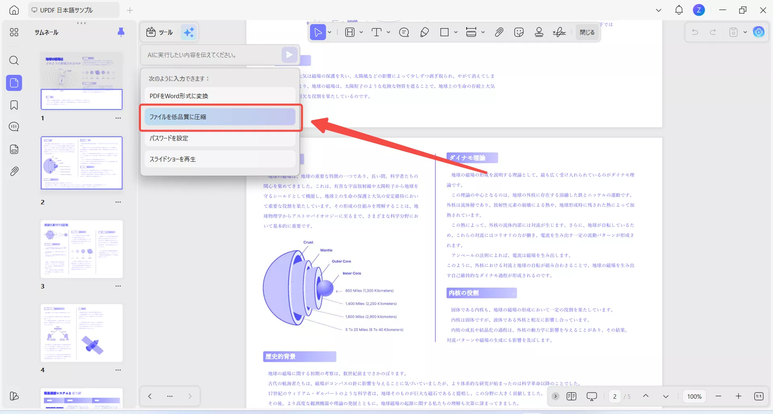This screenshot has width=773, height=414.
Task: Click the 閉じる button
Action: point(587,32)
